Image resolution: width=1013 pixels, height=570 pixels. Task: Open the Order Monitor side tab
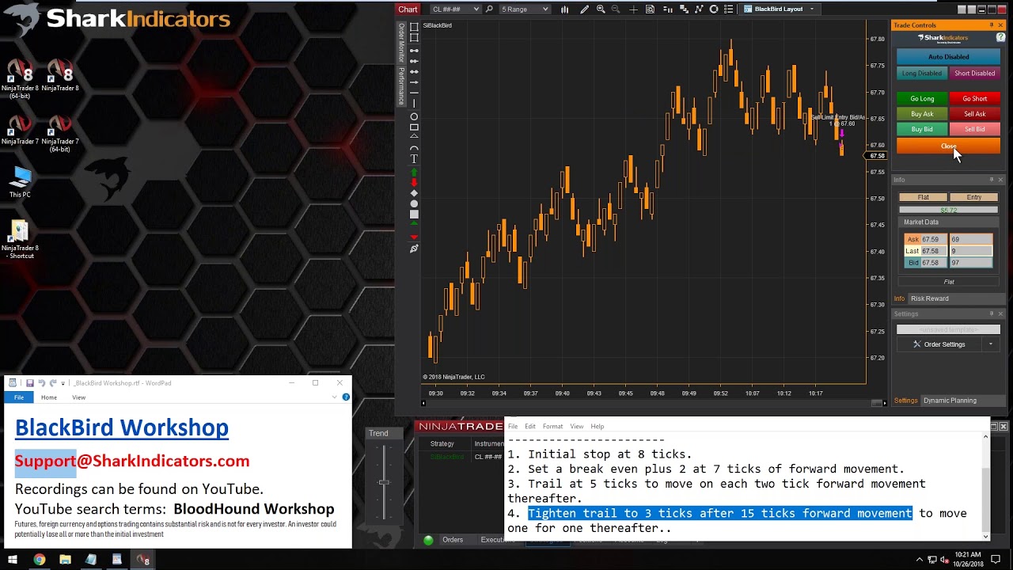tap(401, 43)
